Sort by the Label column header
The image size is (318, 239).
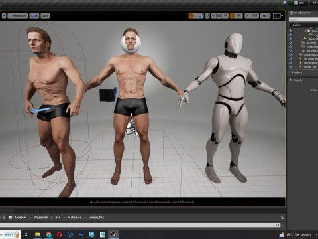(297, 25)
